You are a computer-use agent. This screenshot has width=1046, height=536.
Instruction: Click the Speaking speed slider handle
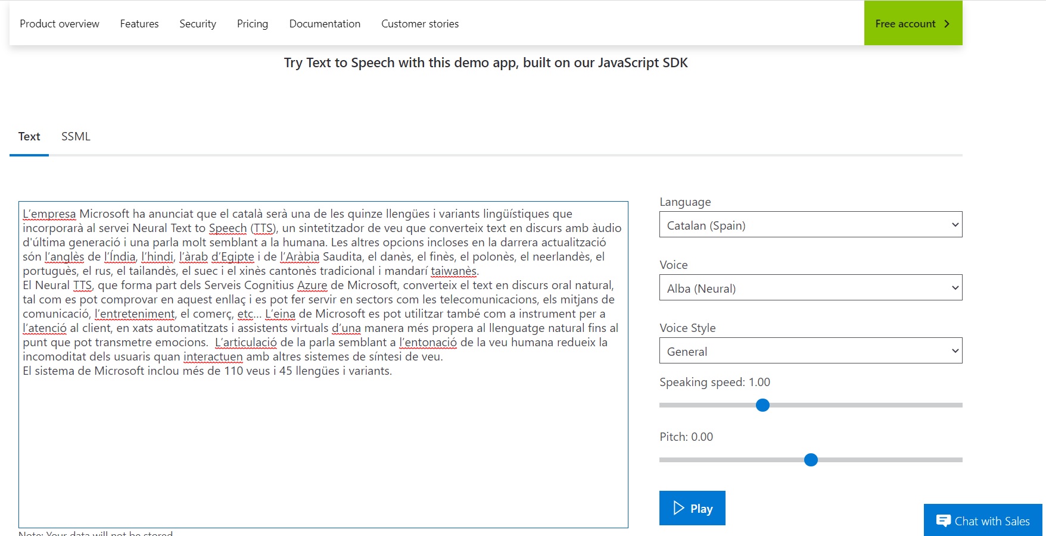click(762, 405)
